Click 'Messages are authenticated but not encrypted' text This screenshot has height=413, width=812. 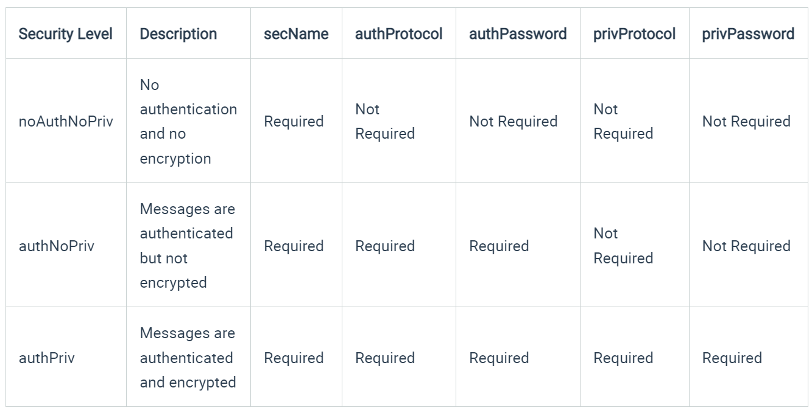(188, 246)
